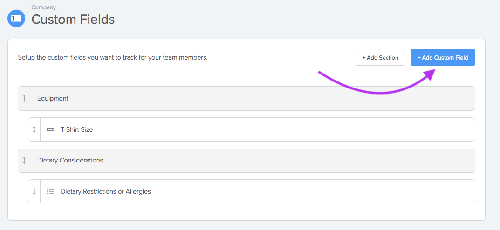Click the + Add Custom Field button

[x=443, y=57]
